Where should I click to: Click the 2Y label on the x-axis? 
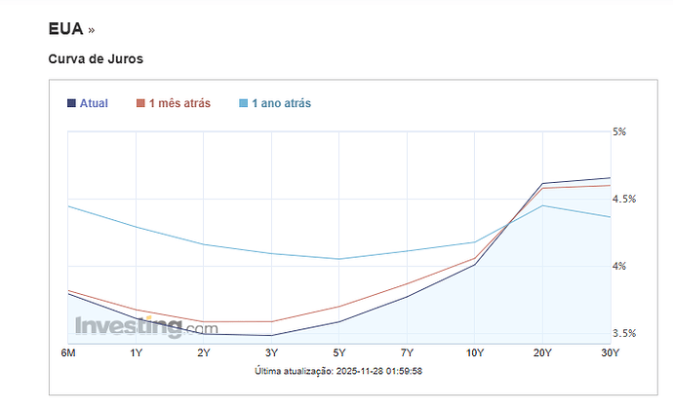tap(203, 353)
